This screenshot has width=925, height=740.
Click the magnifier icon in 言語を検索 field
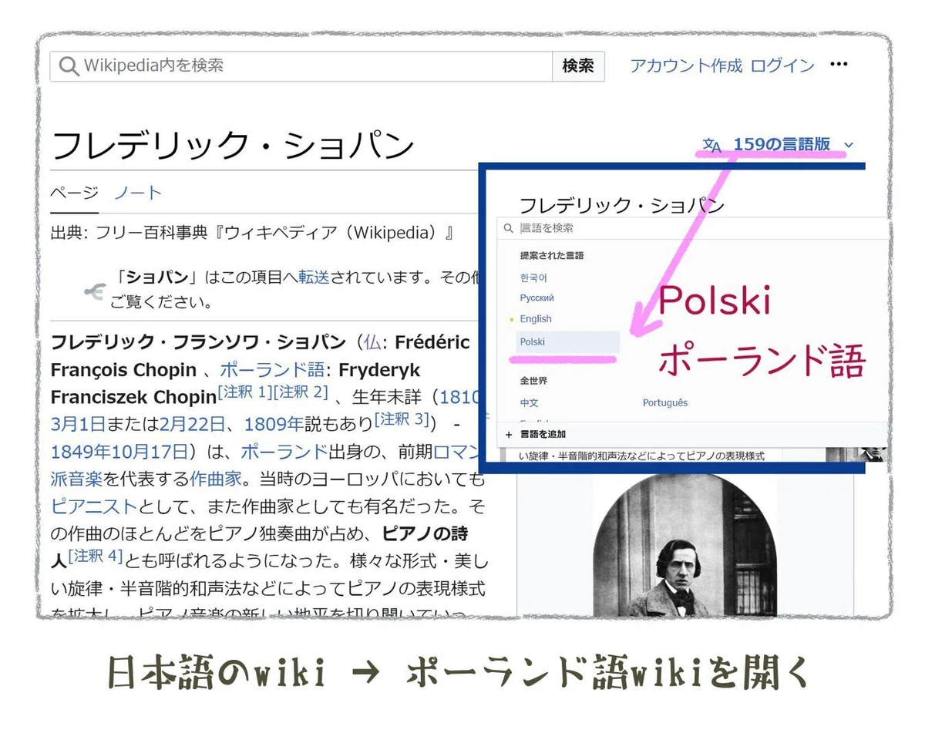(509, 228)
